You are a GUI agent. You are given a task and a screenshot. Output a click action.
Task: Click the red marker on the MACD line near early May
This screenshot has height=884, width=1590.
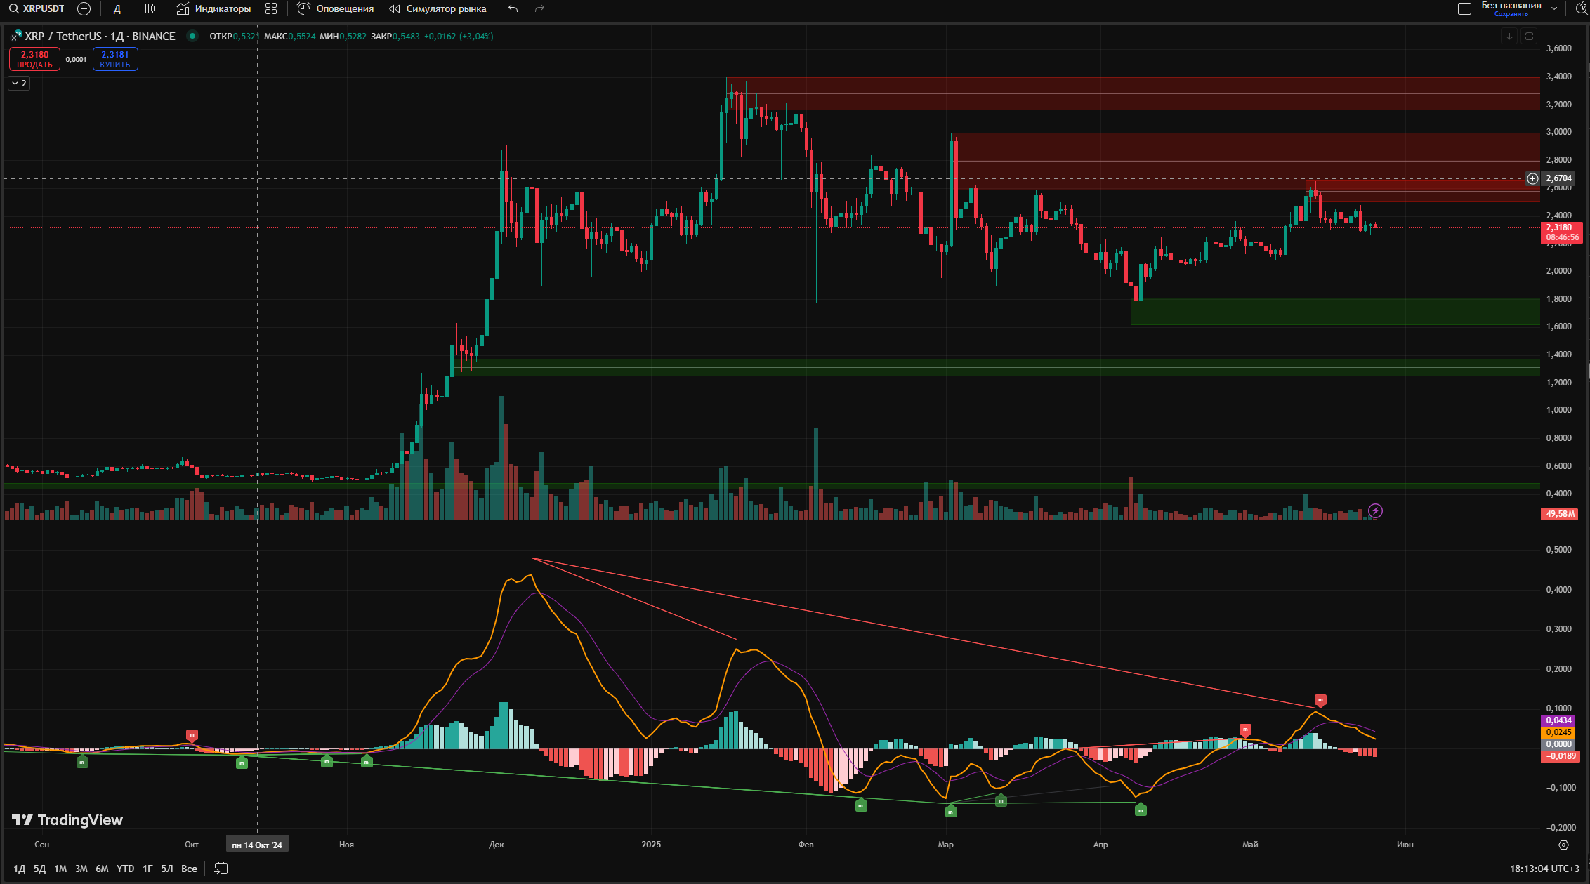tap(1245, 730)
